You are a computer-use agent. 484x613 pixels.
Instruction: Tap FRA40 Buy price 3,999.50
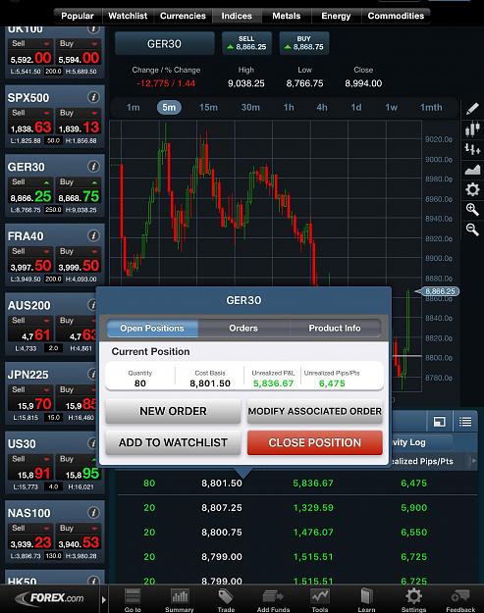coord(79,260)
